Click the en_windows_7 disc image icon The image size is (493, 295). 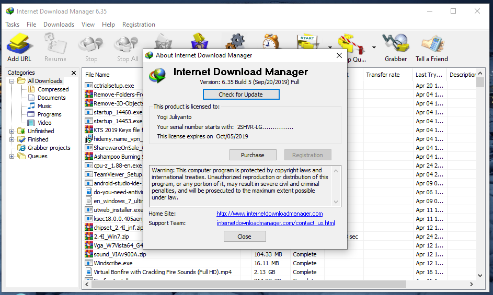click(89, 201)
